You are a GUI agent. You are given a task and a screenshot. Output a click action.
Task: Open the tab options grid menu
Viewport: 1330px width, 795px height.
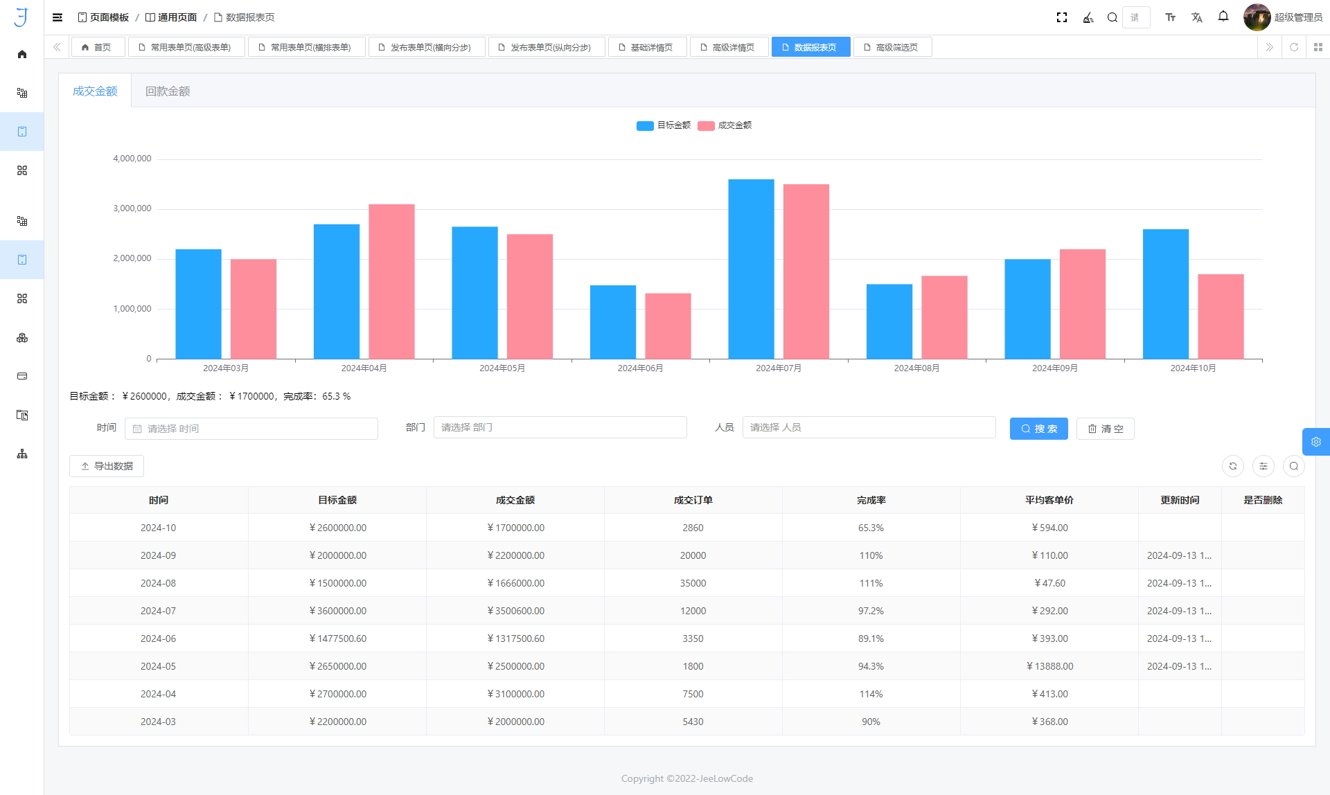[x=1318, y=47]
